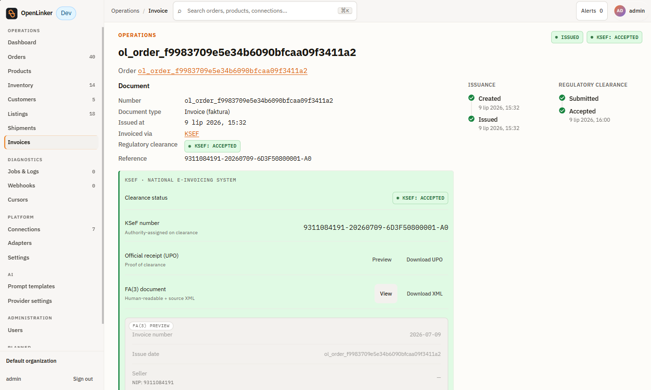This screenshot has width=651, height=390.
Task: Click the document Number value
Action: 259,101
